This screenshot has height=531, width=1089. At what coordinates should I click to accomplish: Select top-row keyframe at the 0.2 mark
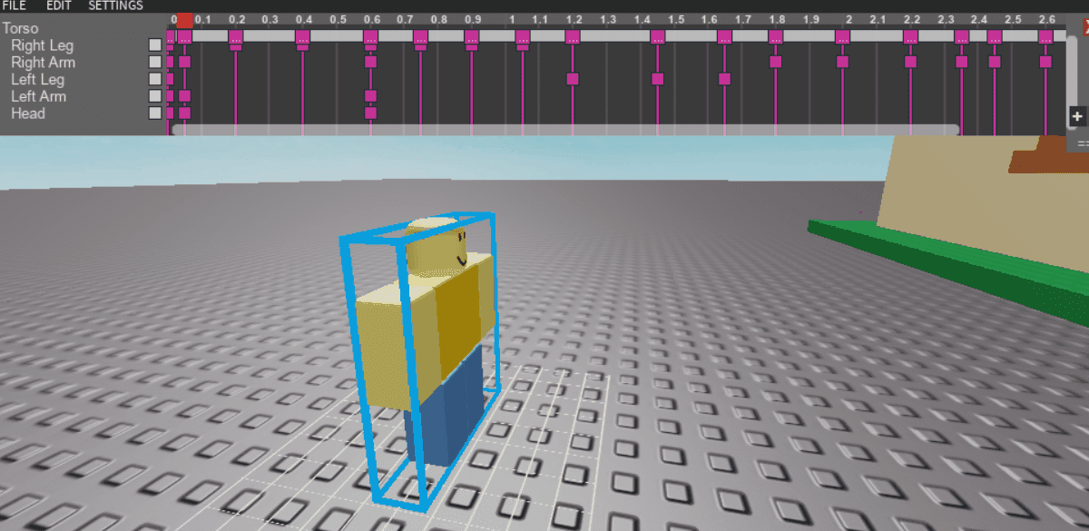pos(235,36)
